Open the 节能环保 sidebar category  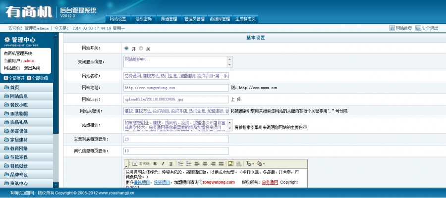(26, 157)
